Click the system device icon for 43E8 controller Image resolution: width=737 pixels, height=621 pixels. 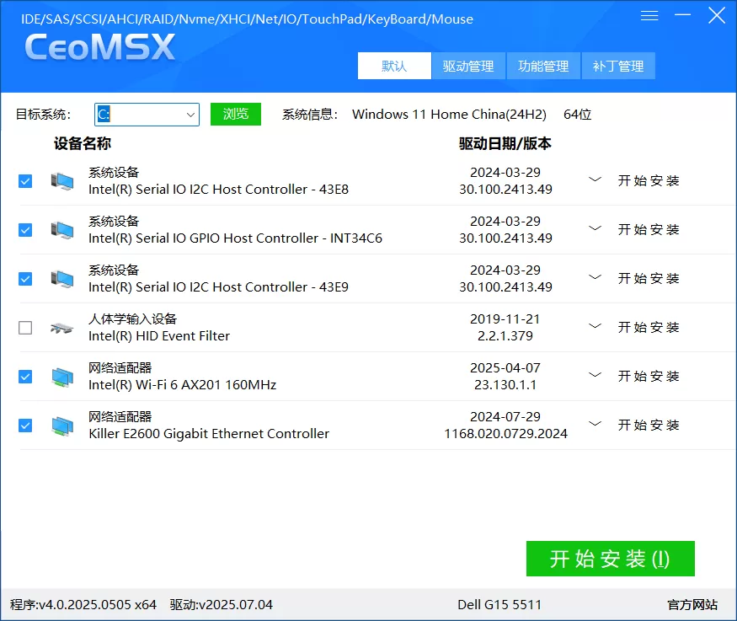pyautogui.click(x=61, y=180)
